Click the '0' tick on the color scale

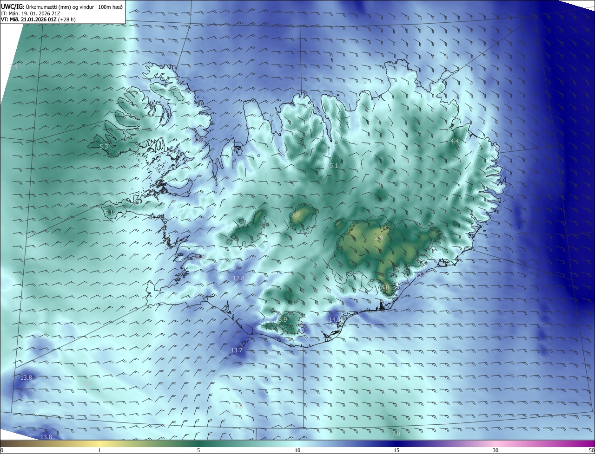[2, 450]
